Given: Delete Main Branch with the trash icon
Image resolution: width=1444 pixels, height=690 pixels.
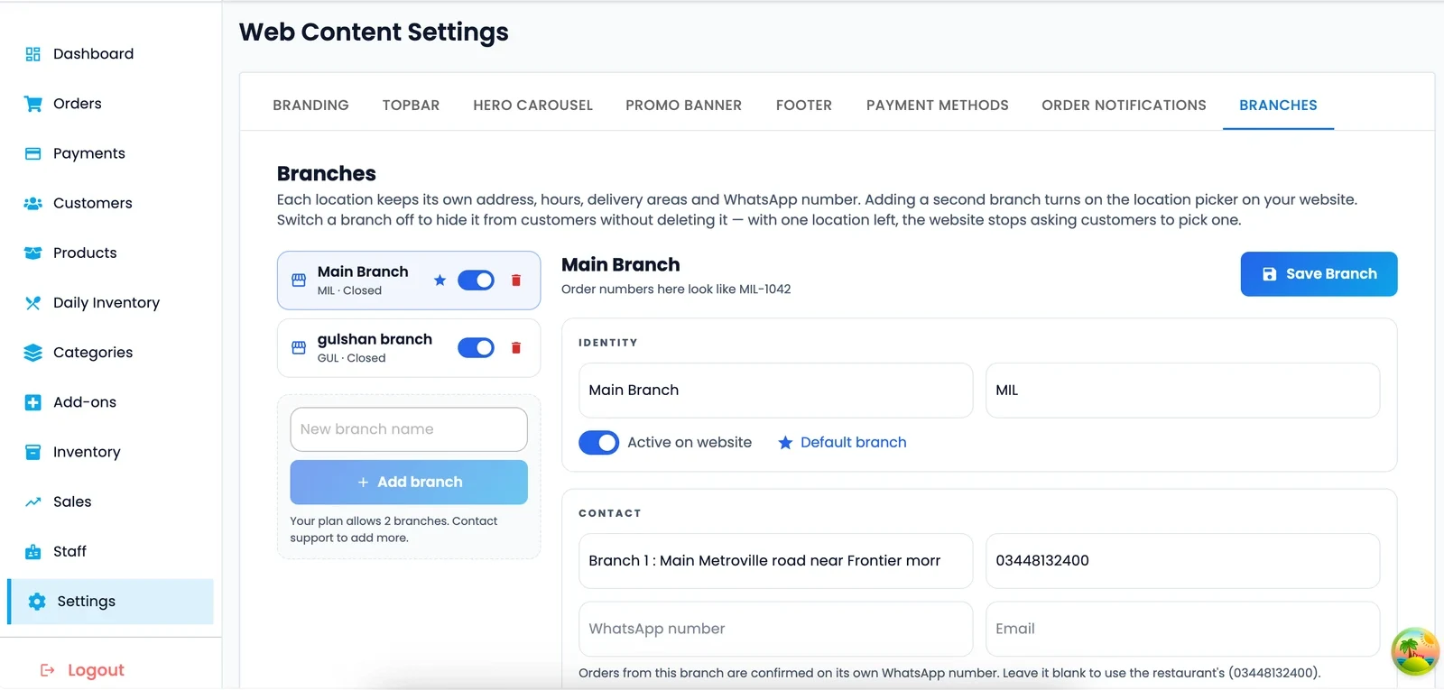Looking at the screenshot, I should 516,281.
